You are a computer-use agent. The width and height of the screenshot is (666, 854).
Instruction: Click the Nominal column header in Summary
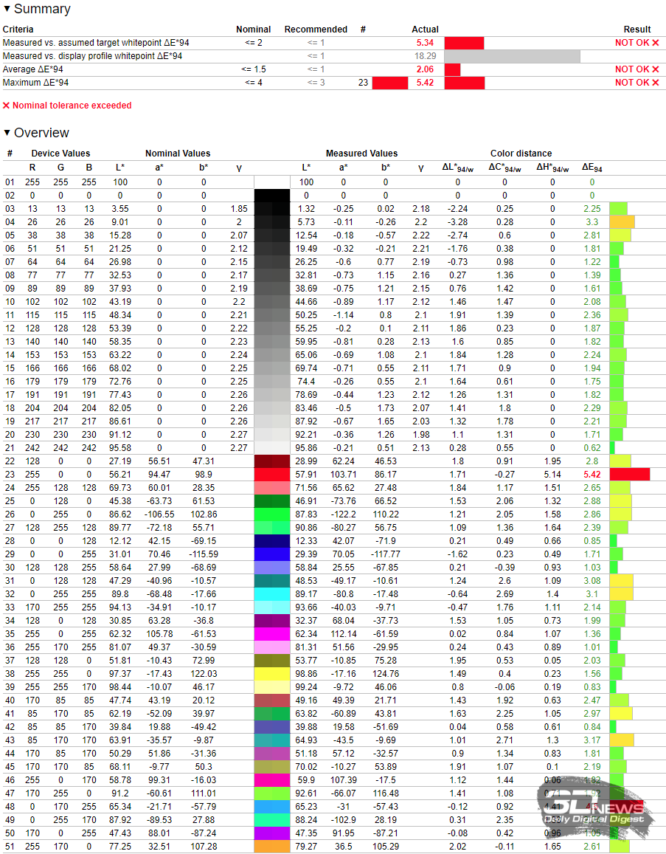[x=254, y=30]
